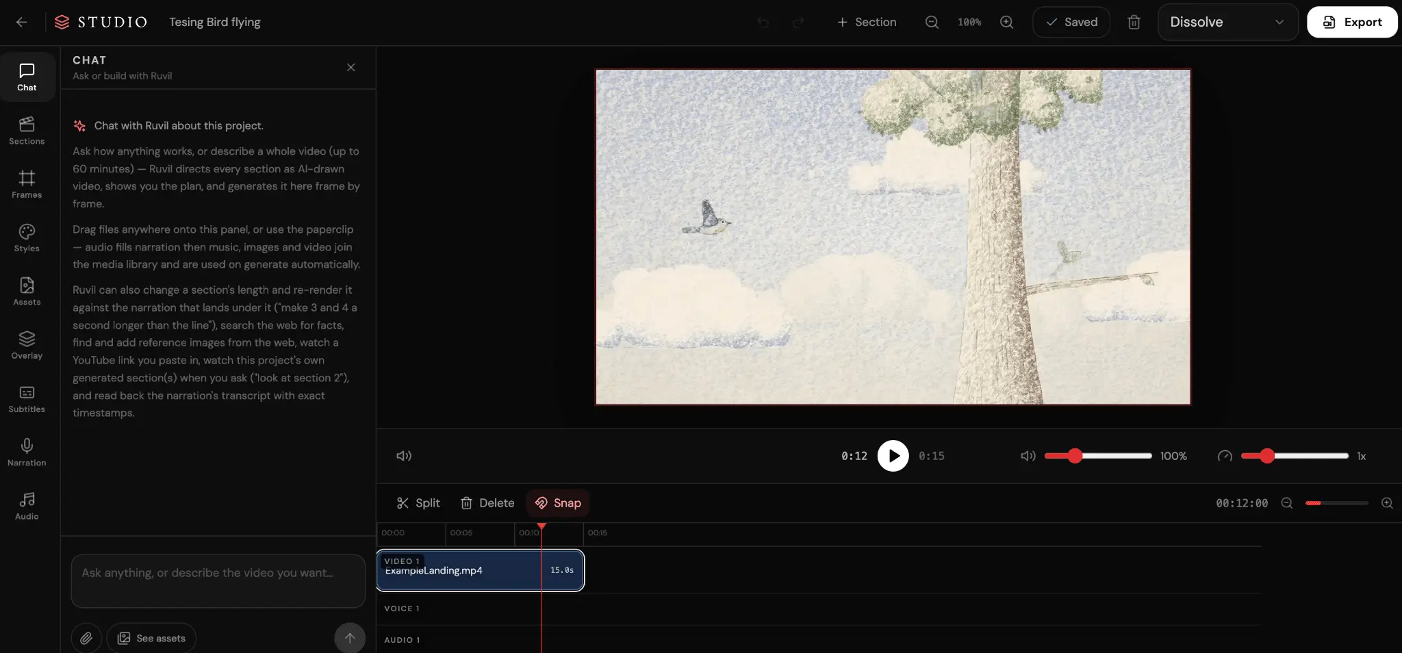
Task: Send the chat message arrow button
Action: tap(350, 638)
